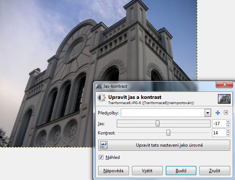Image resolution: width=235 pixels, height=180 pixels.
Task: Open the presets menu arrow icon
Action: (x=226, y=113)
